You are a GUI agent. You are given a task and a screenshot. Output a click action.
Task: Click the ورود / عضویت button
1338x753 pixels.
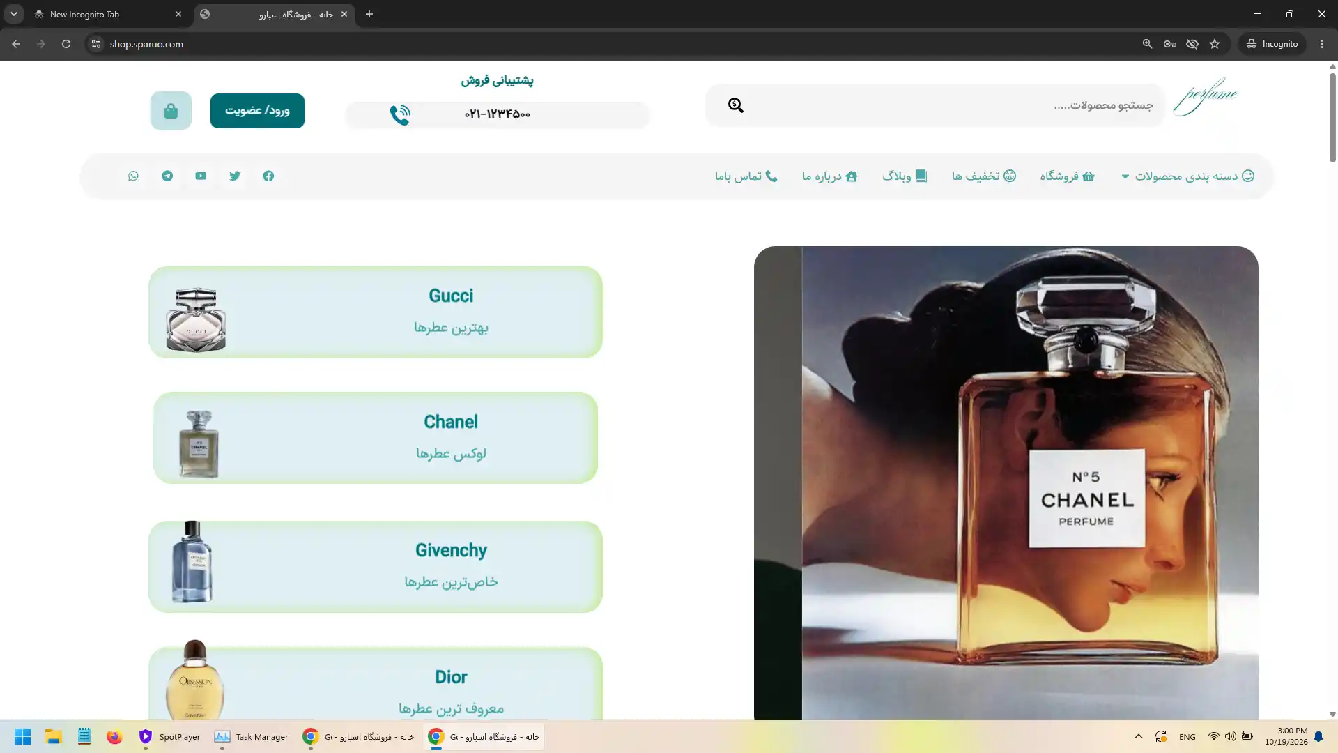click(257, 111)
